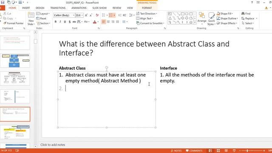Align text left

point(104,22)
